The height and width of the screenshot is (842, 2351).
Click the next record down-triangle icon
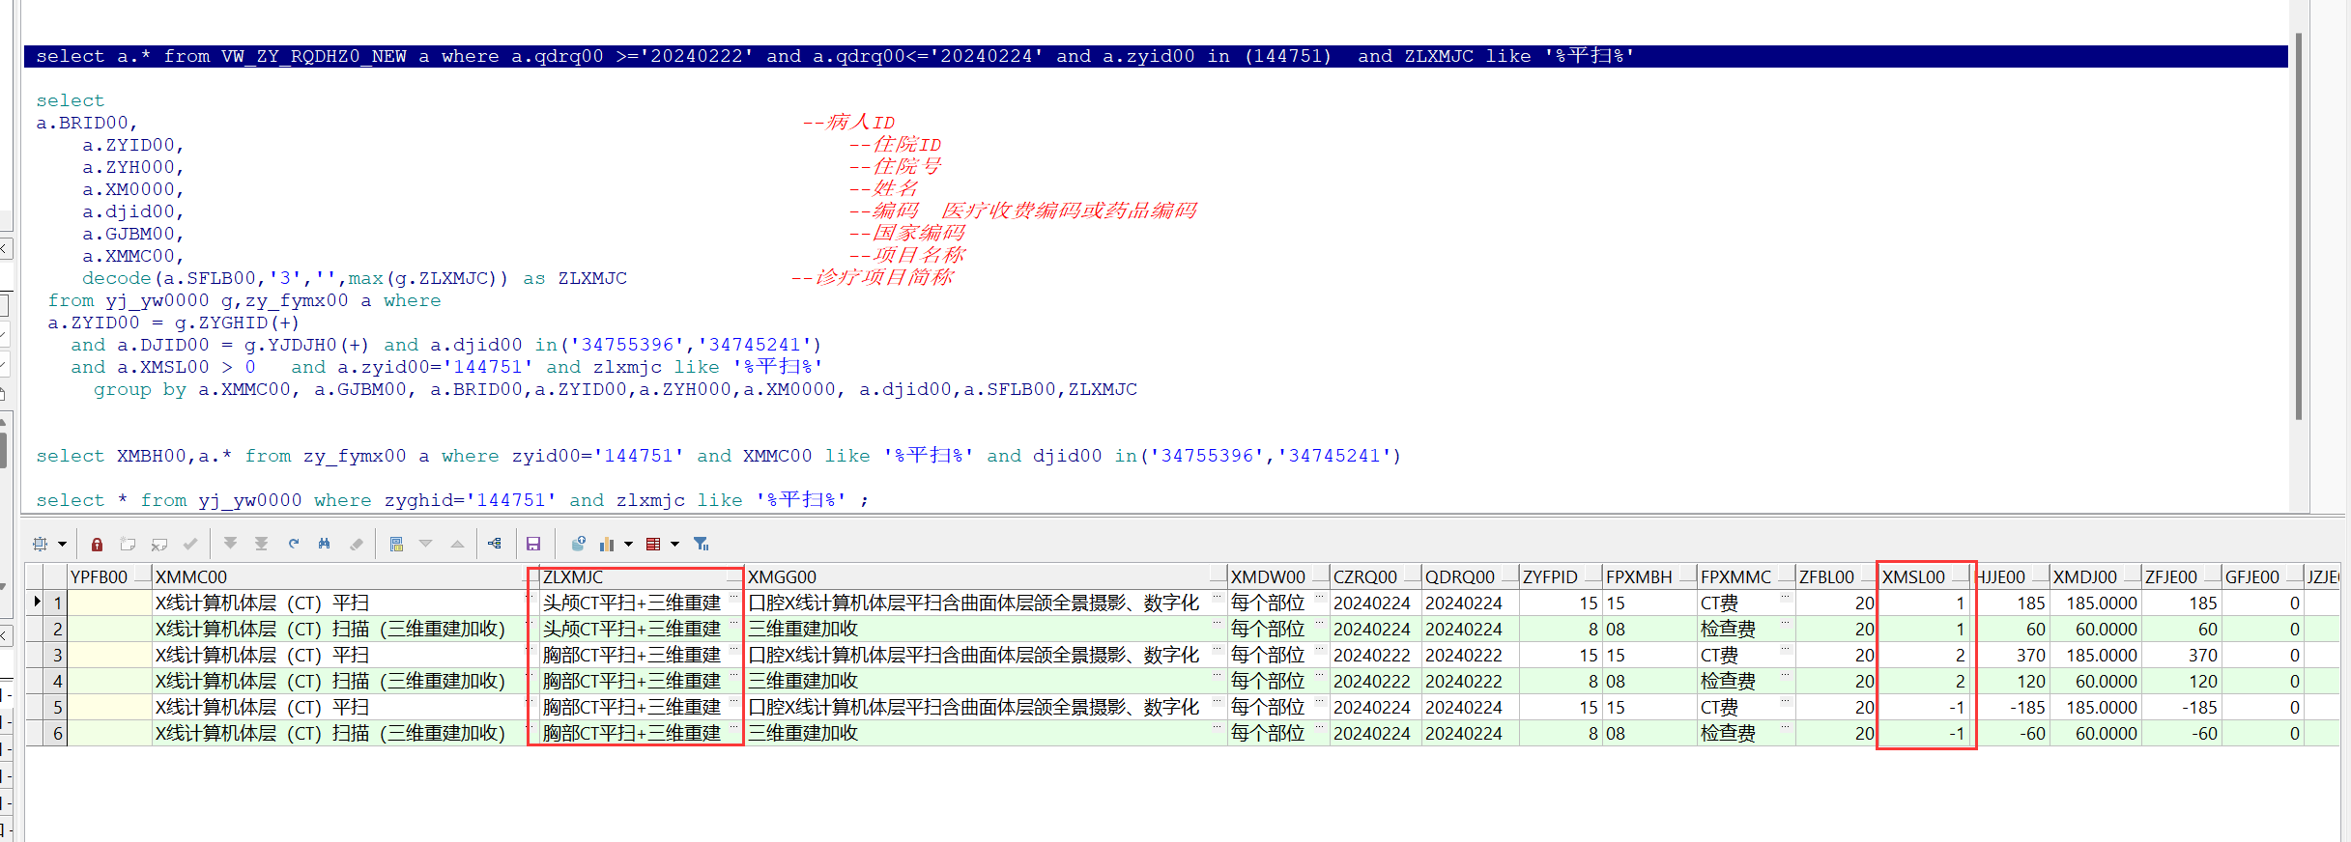[426, 544]
